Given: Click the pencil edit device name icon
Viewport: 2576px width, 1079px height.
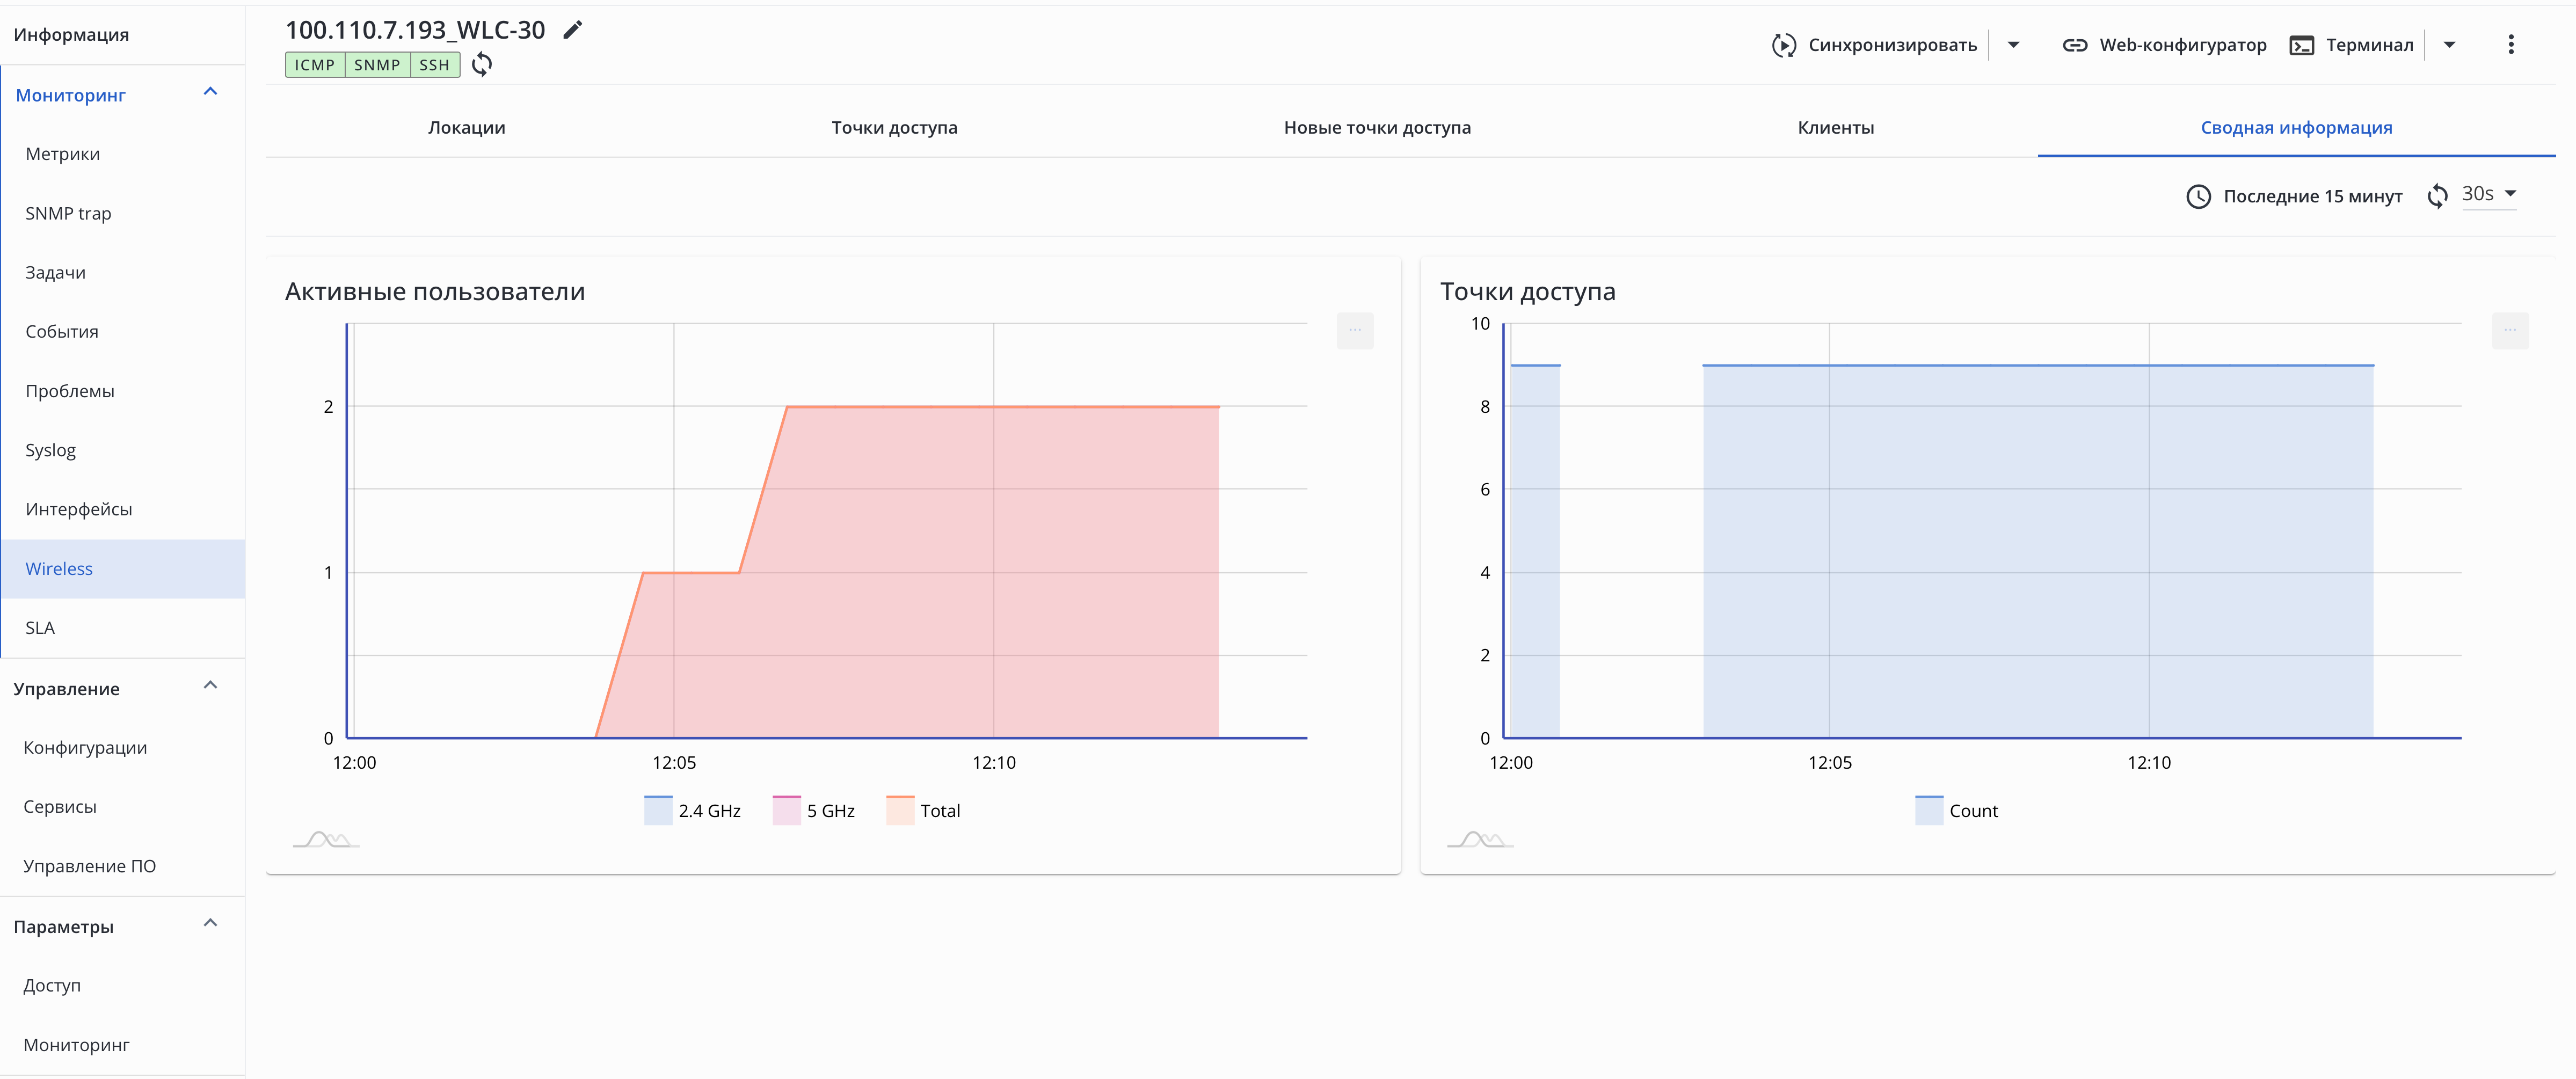Looking at the screenshot, I should pyautogui.click(x=572, y=30).
